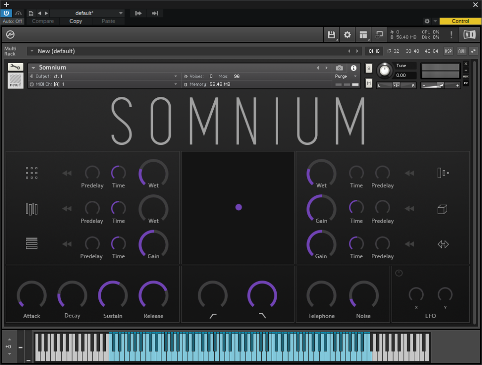Select the cube effect icon
The height and width of the screenshot is (365, 482).
point(442,209)
